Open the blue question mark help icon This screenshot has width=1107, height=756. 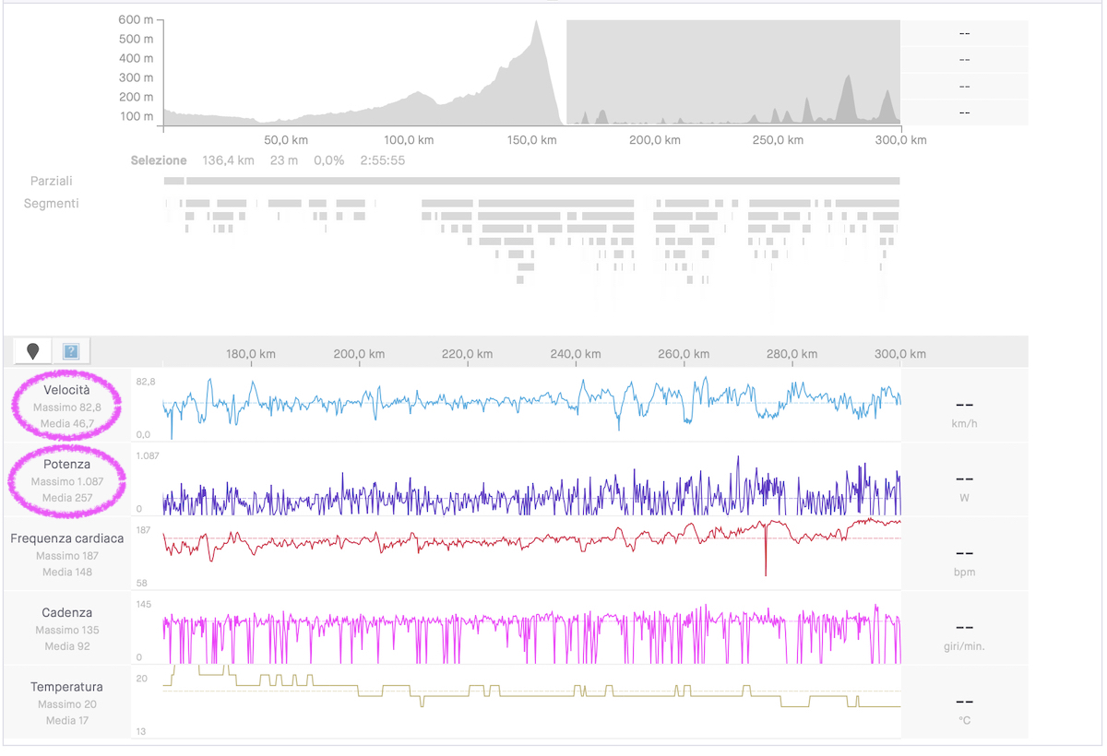(x=71, y=351)
